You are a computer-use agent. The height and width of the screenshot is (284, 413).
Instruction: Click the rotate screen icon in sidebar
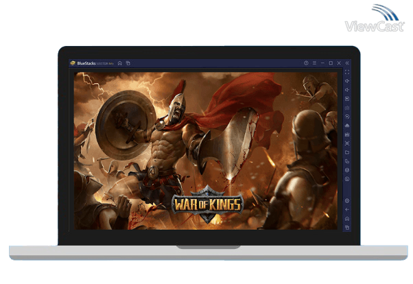(x=347, y=161)
